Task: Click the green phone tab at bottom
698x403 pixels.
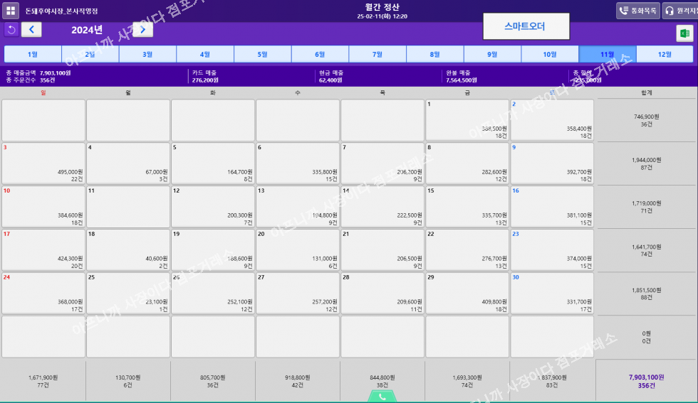Action: pyautogui.click(x=382, y=397)
